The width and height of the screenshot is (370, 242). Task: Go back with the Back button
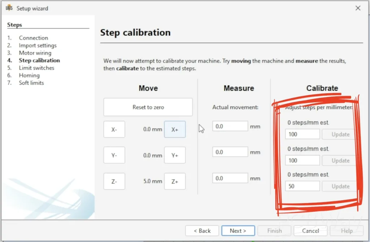[202, 231]
